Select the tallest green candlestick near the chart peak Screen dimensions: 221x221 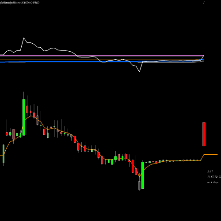[24, 117]
